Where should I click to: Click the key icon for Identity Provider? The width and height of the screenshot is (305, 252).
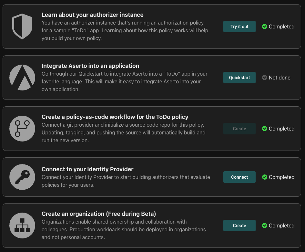22,177
